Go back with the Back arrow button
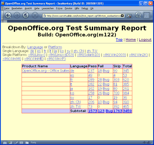 point(8,15)
